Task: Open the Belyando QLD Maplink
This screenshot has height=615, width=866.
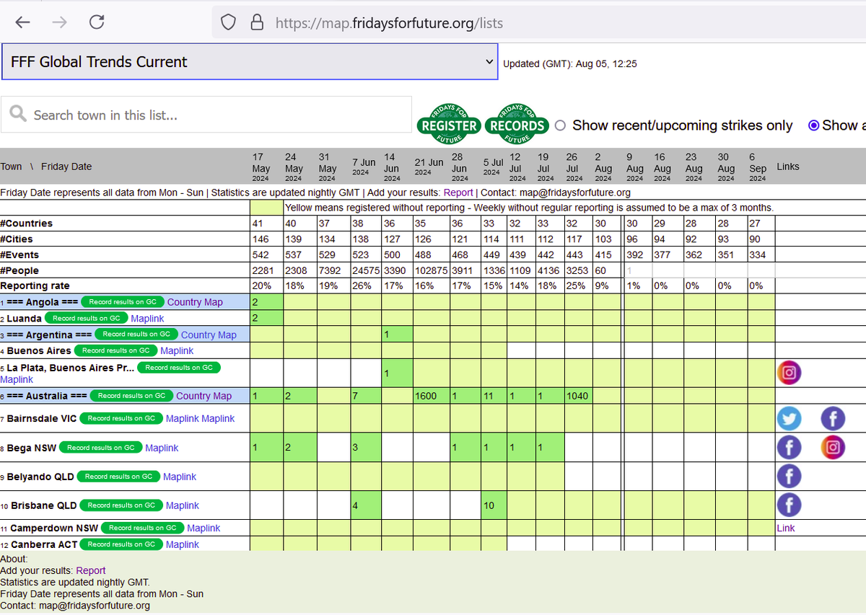Action: [180, 477]
